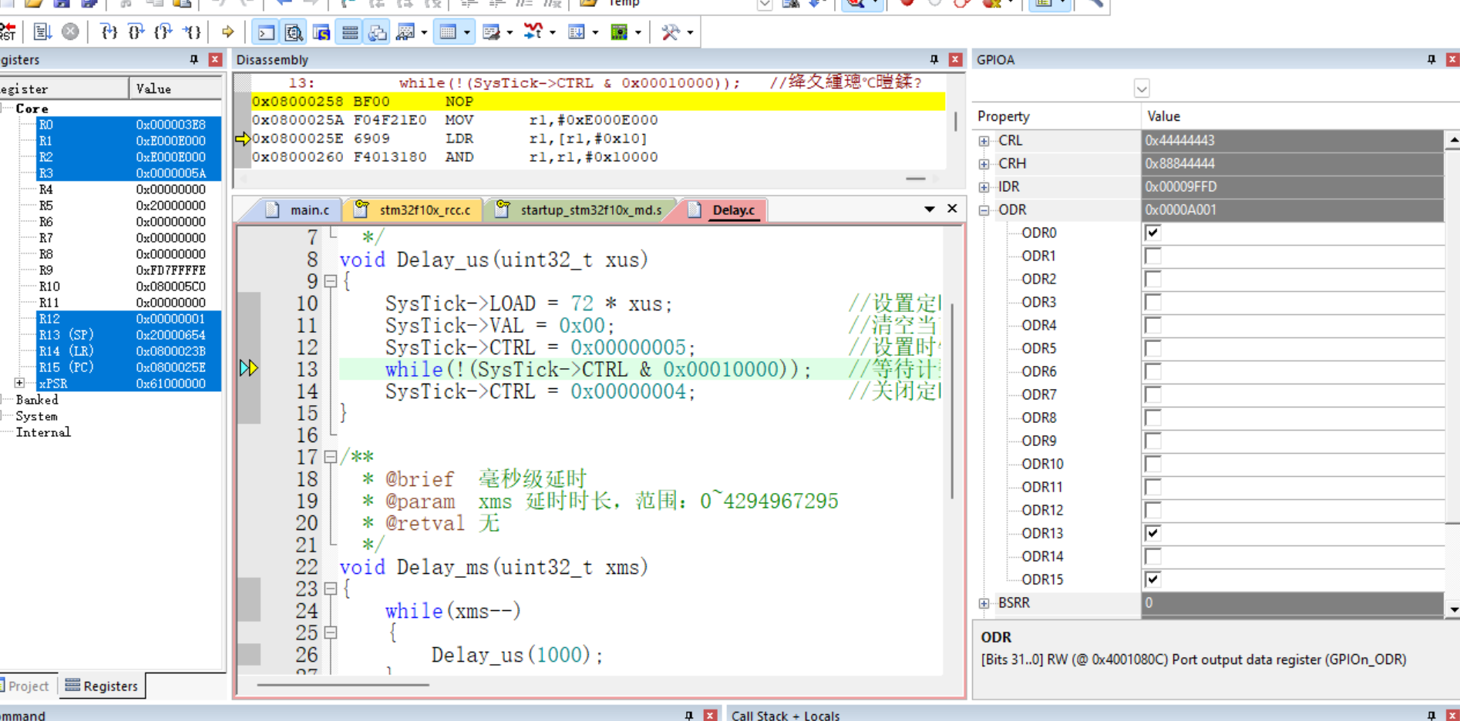The image size is (1460, 721).
Task: Click the Stop execution toolbar icon
Action: tap(70, 32)
